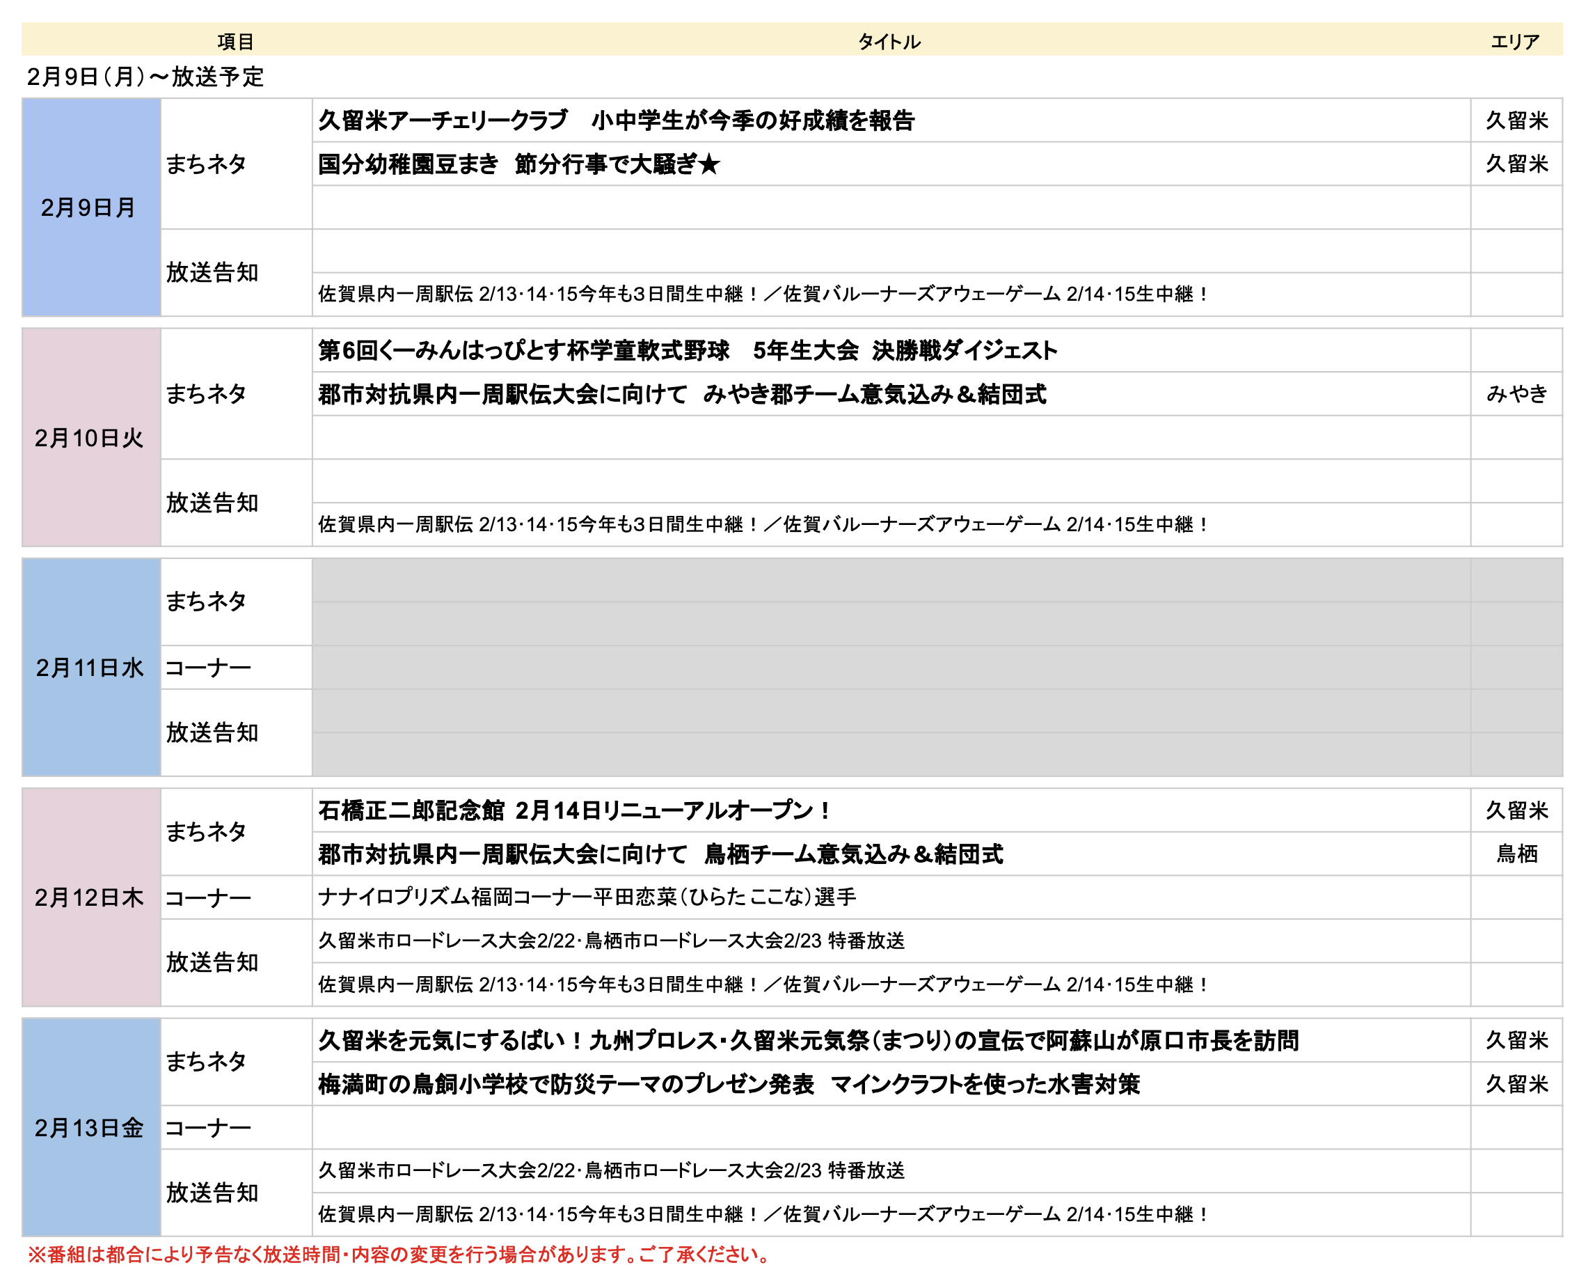Click the 九州プロレス・久留米元気祭 title row

pyautogui.click(x=808, y=1041)
